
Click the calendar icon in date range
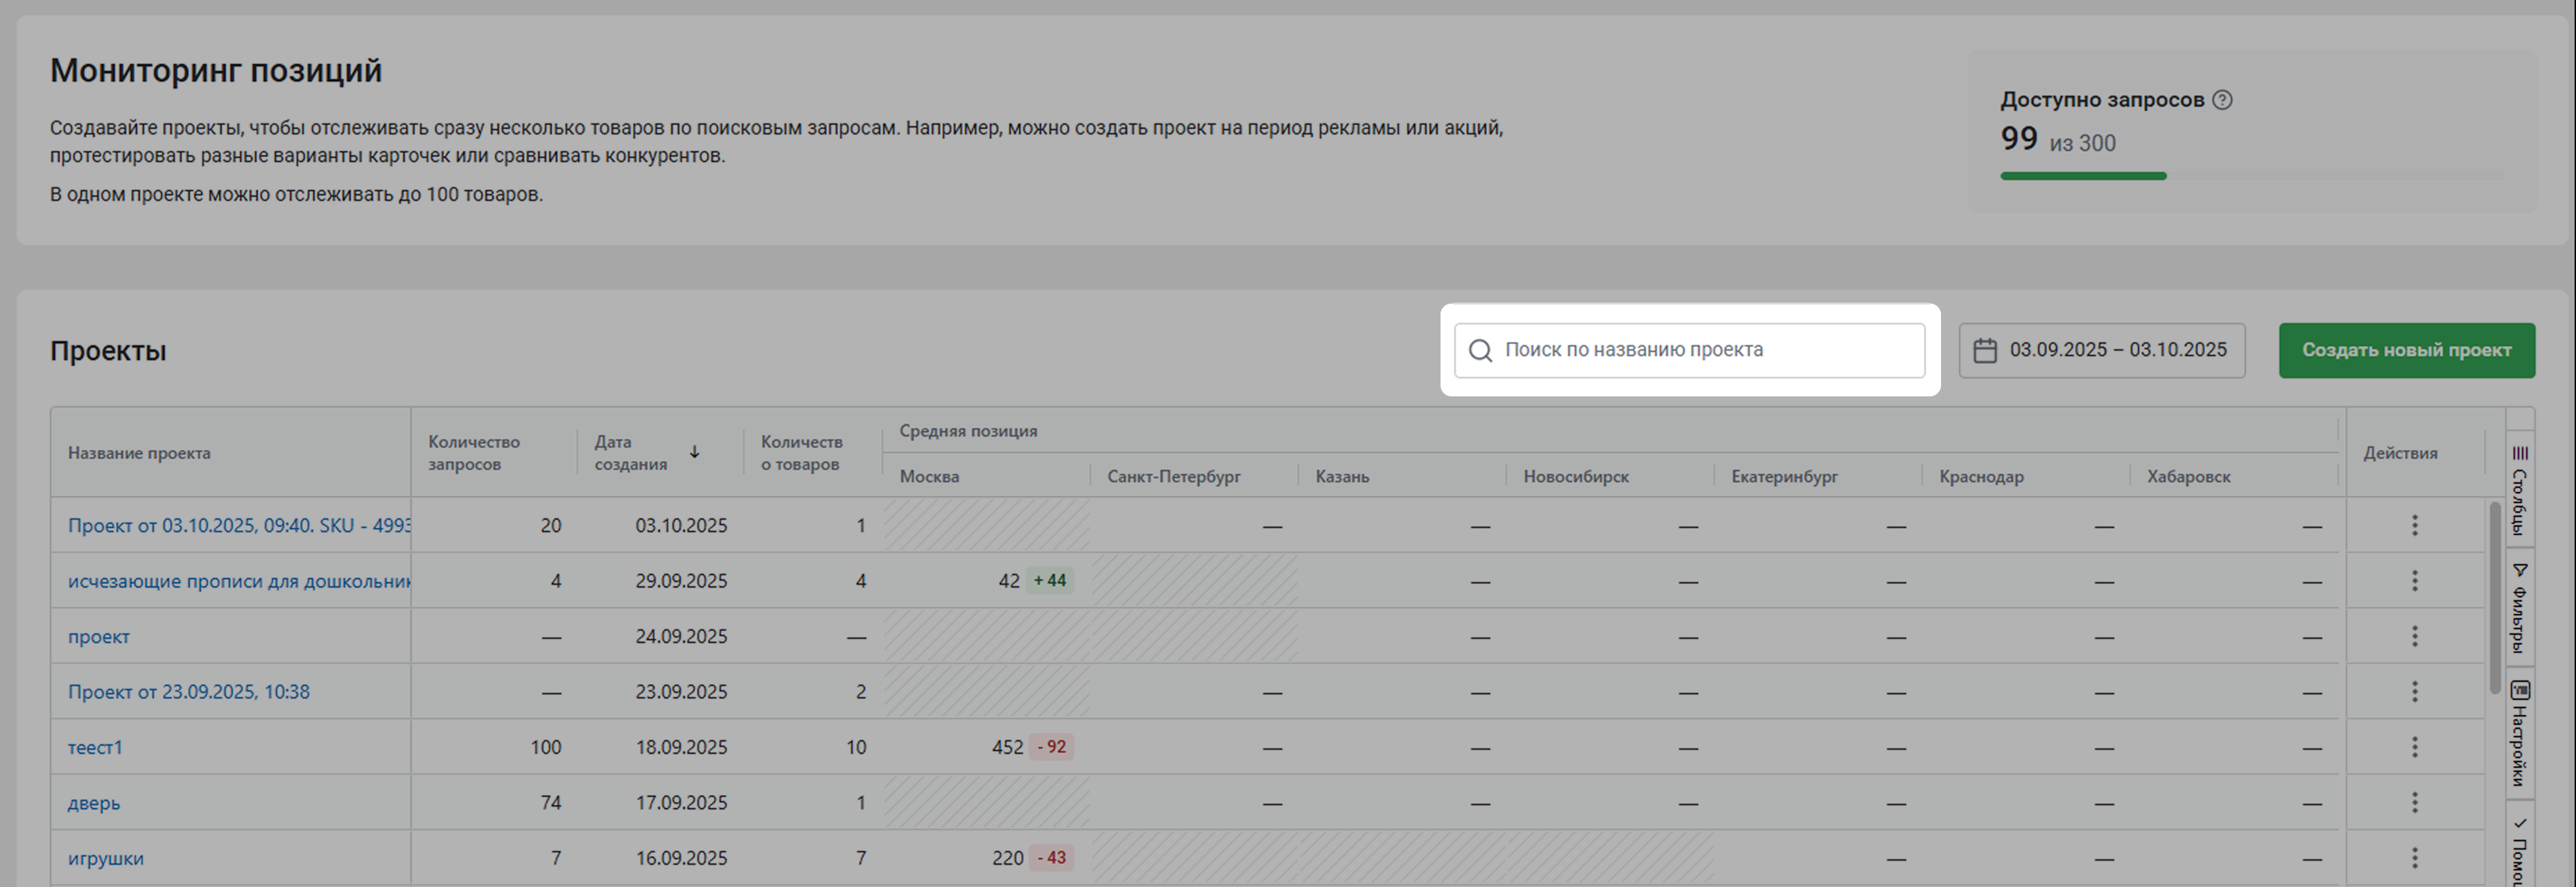(1984, 351)
